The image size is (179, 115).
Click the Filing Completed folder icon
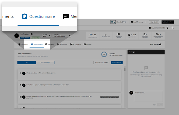(90, 35)
